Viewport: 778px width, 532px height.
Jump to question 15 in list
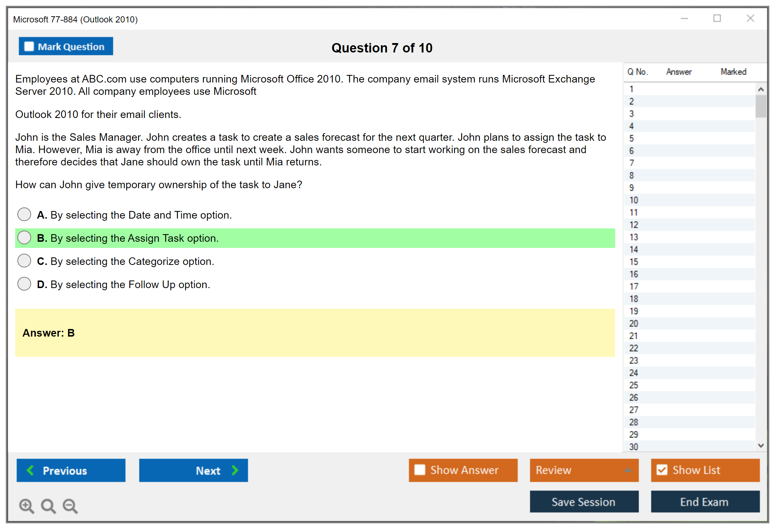click(634, 262)
